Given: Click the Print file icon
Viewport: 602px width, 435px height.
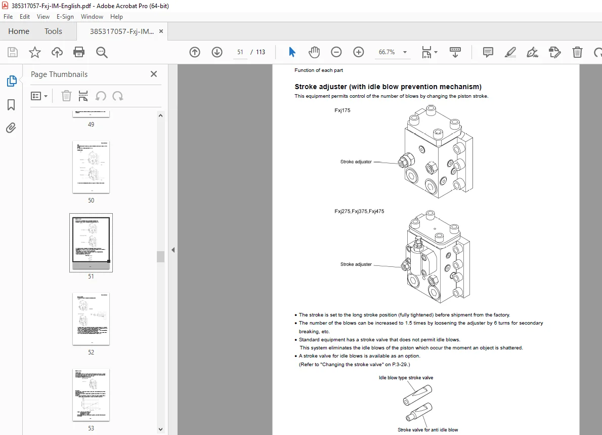Looking at the screenshot, I should tap(79, 52).
